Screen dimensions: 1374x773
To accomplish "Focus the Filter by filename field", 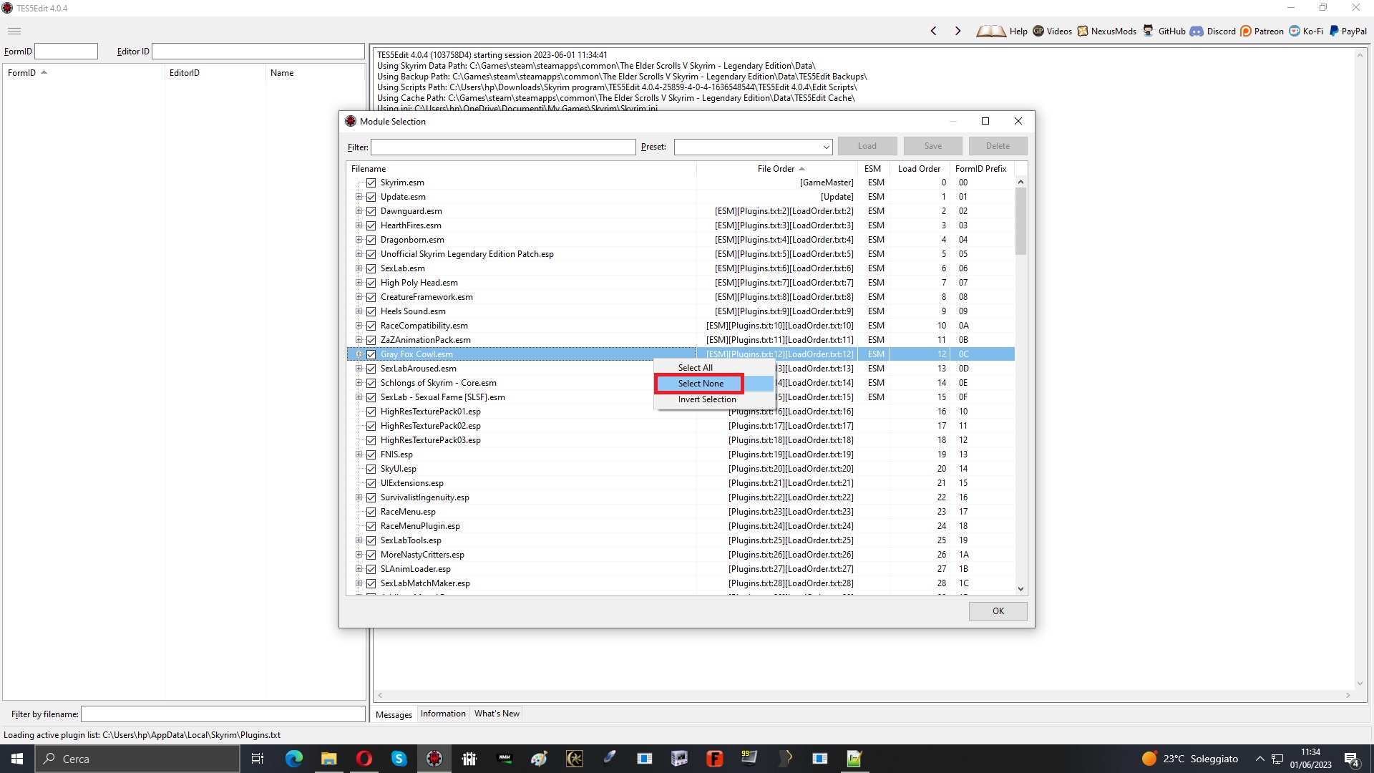I will tap(223, 714).
